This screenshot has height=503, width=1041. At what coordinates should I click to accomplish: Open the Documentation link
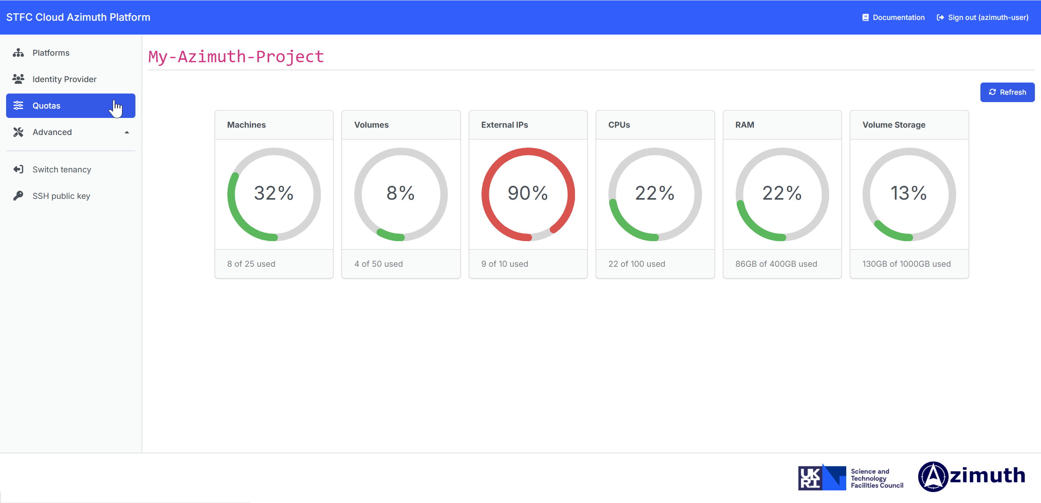pos(899,17)
